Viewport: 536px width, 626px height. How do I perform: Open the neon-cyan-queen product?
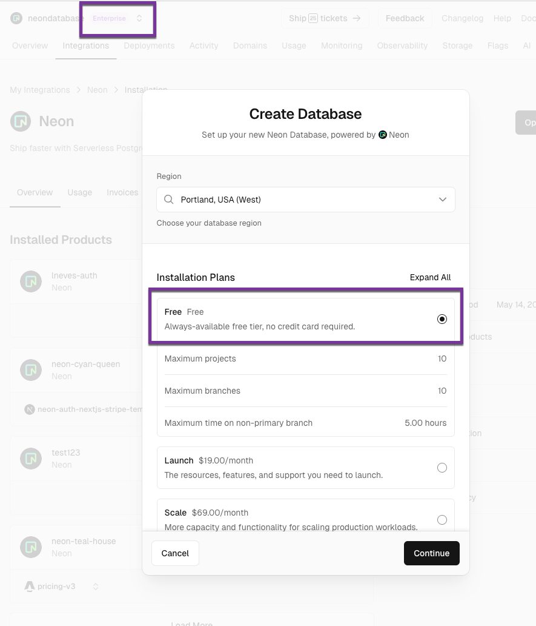click(x=85, y=364)
